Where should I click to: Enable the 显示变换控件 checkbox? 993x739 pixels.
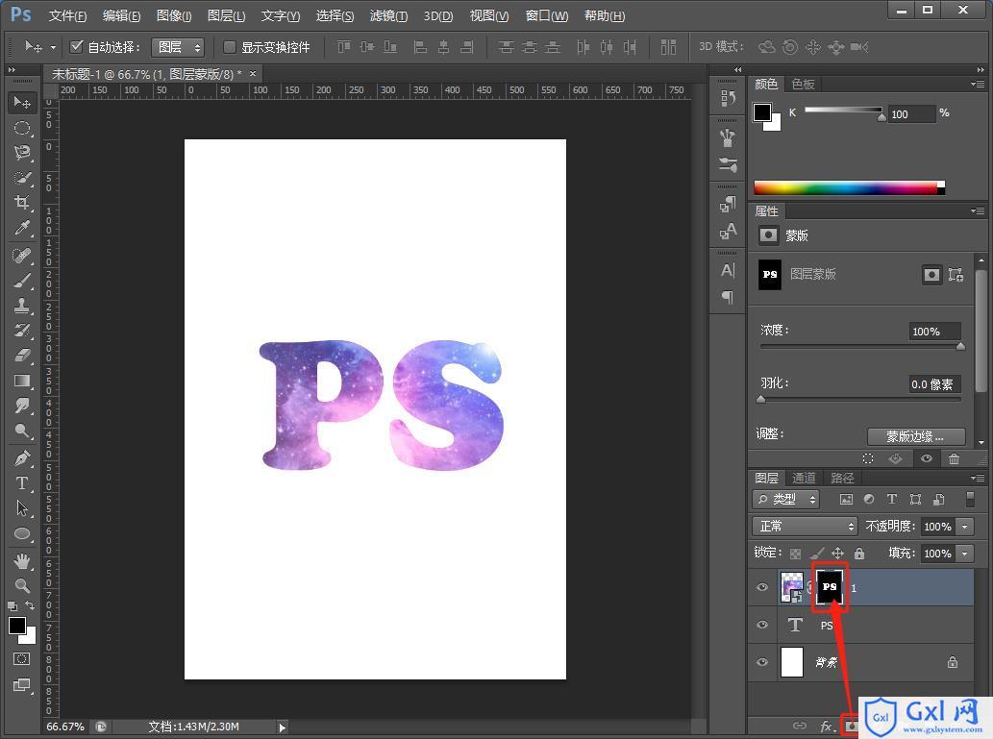(x=229, y=46)
